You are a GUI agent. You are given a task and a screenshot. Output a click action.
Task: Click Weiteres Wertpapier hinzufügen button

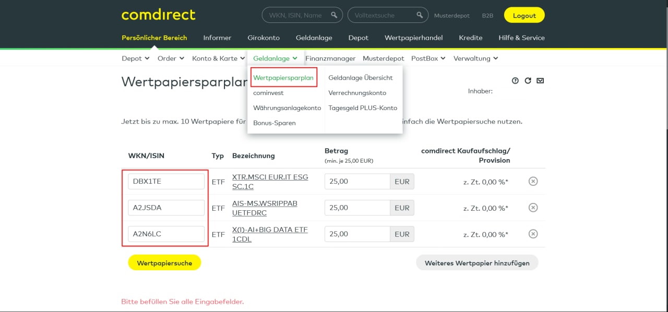coord(476,263)
